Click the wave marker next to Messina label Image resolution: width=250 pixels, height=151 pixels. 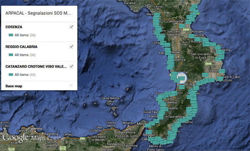coord(148,125)
